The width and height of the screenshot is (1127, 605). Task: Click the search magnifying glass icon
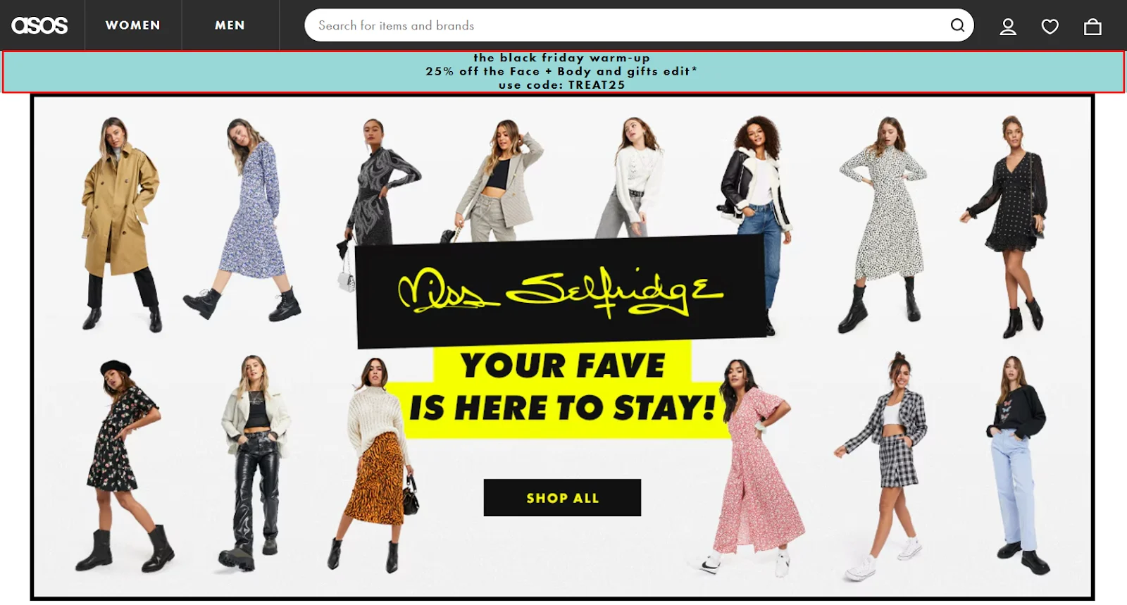coord(957,25)
